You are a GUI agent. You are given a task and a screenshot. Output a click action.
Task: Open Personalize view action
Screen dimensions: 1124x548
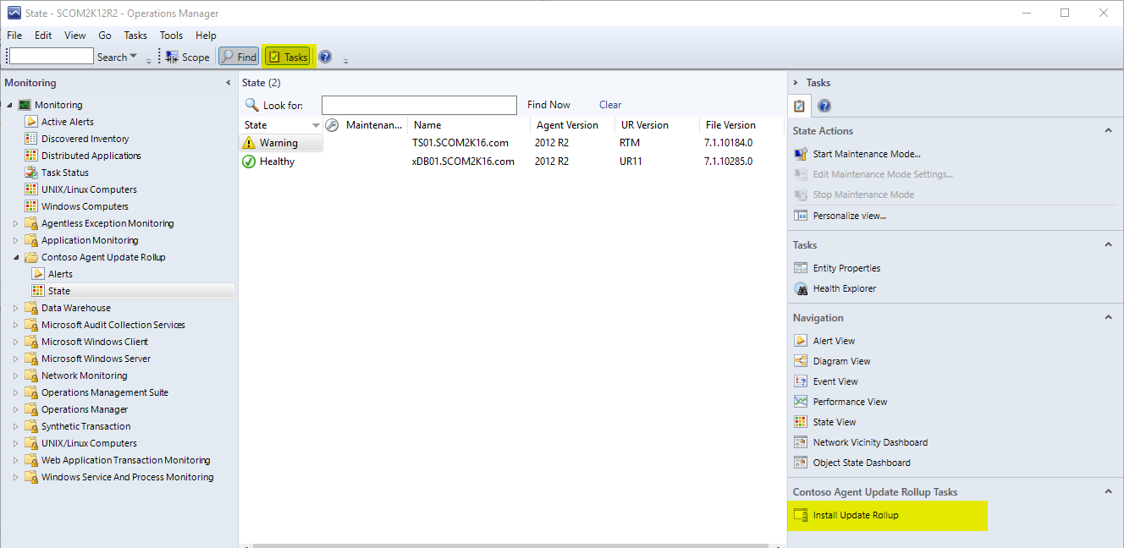coord(849,216)
